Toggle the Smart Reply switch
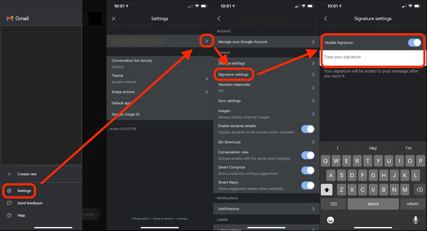This screenshot has height=231, width=427. [308, 185]
